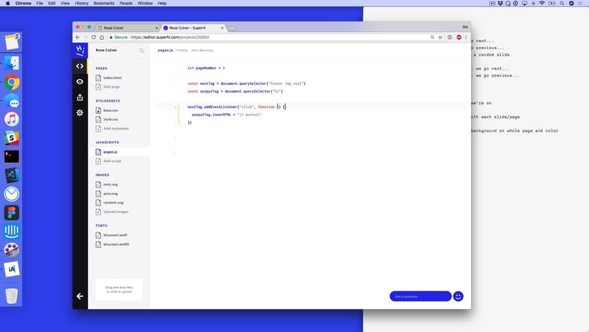Open the share/export icon in sidebar
The width and height of the screenshot is (589, 332).
pyautogui.click(x=80, y=98)
